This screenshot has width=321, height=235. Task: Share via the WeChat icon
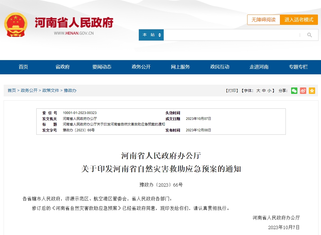pos(294,91)
